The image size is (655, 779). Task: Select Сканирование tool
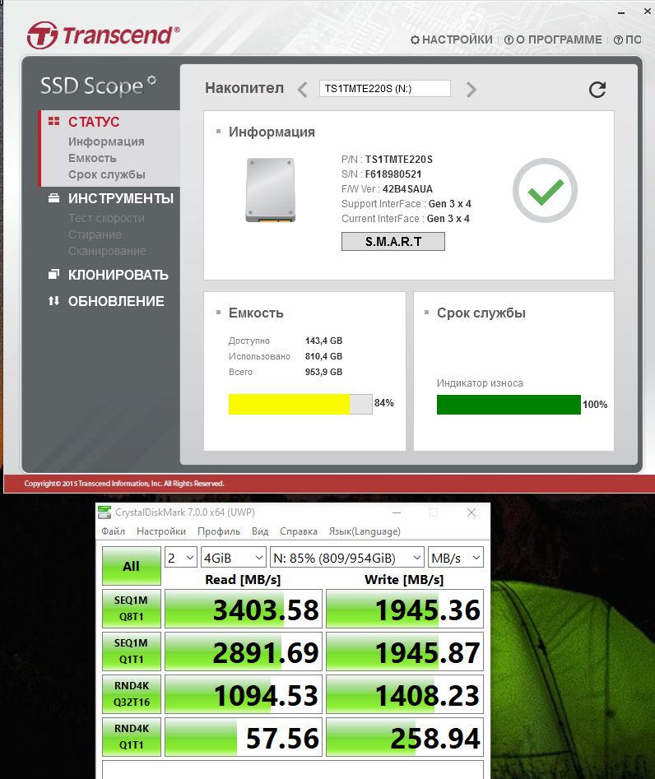click(x=107, y=251)
